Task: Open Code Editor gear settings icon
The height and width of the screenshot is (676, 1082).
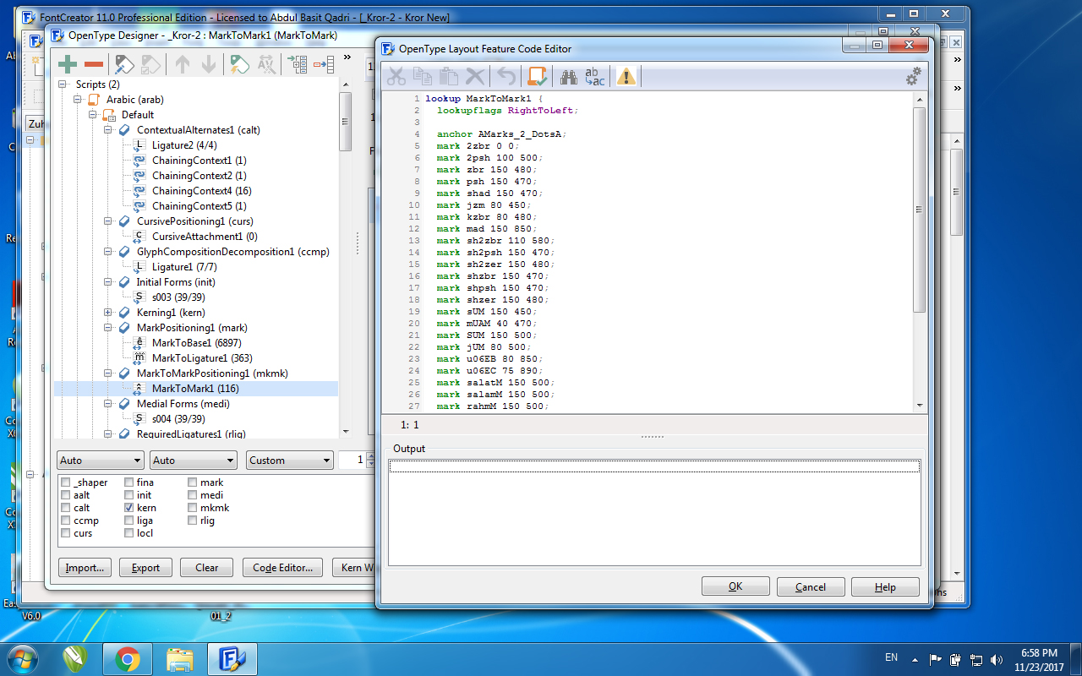Action: coord(913,76)
